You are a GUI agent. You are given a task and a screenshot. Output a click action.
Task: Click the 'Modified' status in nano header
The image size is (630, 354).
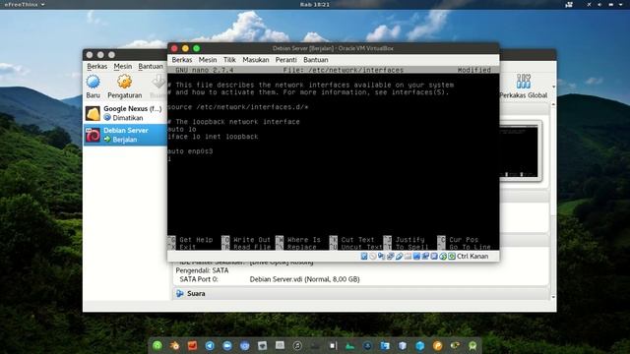[474, 70]
